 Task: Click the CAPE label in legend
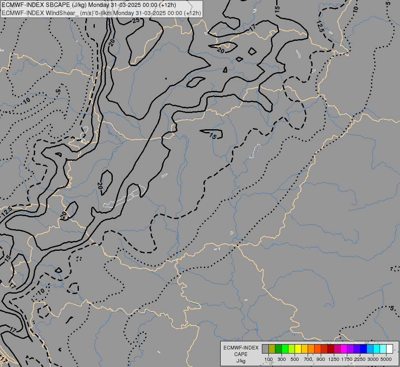click(x=241, y=354)
